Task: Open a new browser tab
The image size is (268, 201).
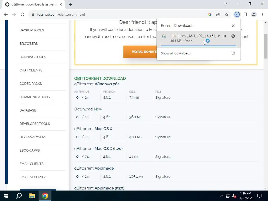Action: coord(71,5)
